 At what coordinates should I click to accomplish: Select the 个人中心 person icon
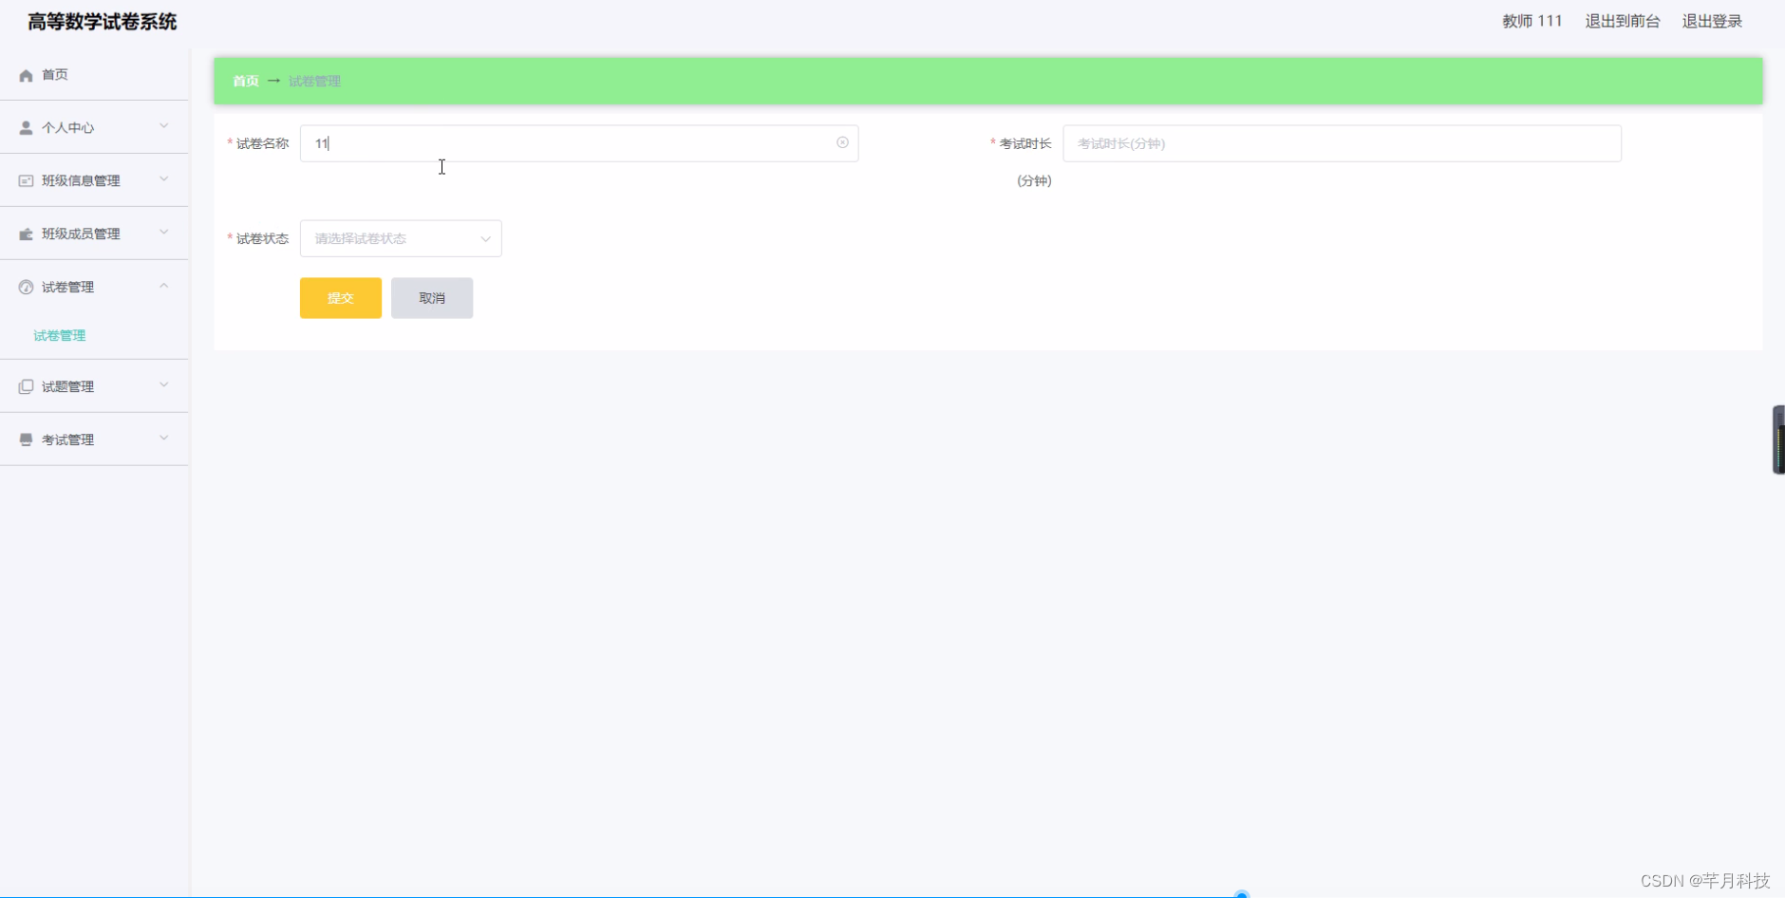(25, 127)
